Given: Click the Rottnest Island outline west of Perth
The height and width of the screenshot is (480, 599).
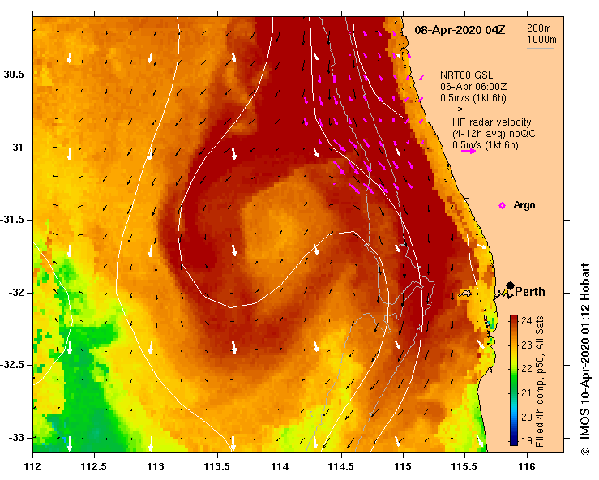Looking at the screenshot, I should (x=465, y=294).
